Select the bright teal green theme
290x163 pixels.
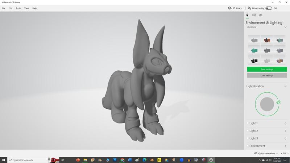tap(254, 50)
